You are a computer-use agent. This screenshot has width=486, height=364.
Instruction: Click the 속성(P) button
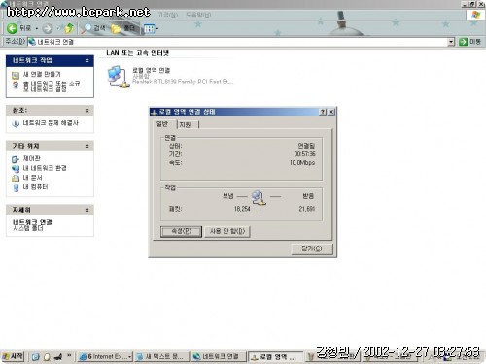181,231
